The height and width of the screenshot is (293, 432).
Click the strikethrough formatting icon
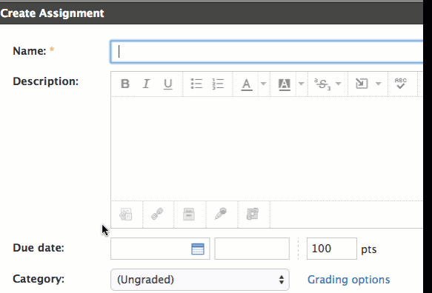pos(322,84)
